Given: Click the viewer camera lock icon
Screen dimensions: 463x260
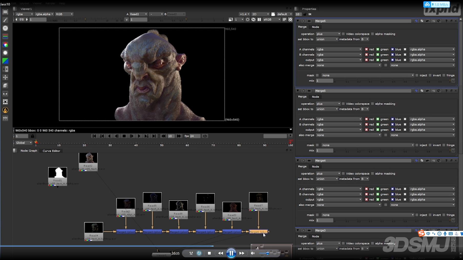Looking at the screenshot, I should click(273, 14).
